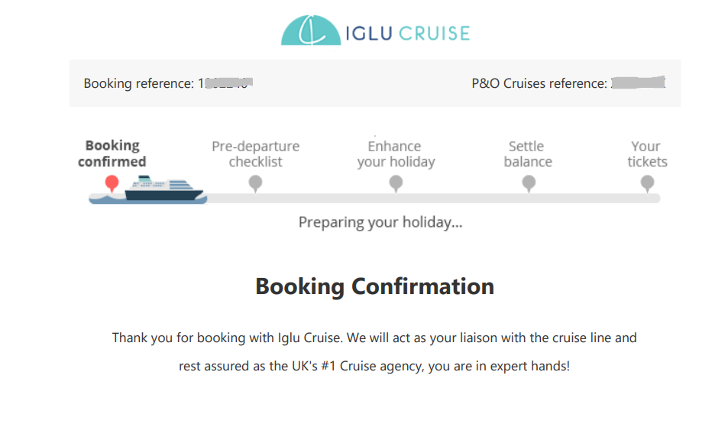728x430 pixels.
Task: Open the Enhance your holiday step
Action: click(x=396, y=154)
